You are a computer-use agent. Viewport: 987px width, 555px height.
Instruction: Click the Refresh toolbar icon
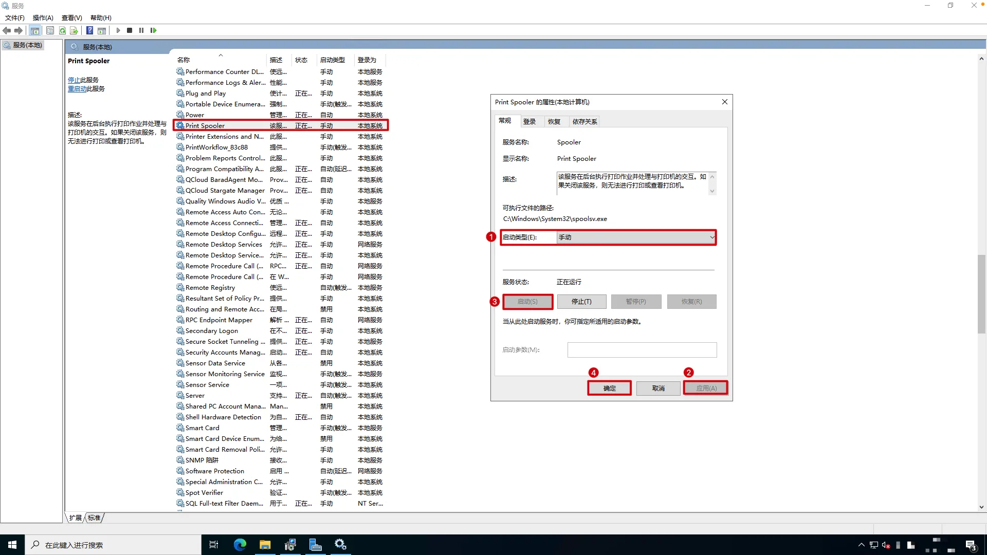[x=62, y=30]
